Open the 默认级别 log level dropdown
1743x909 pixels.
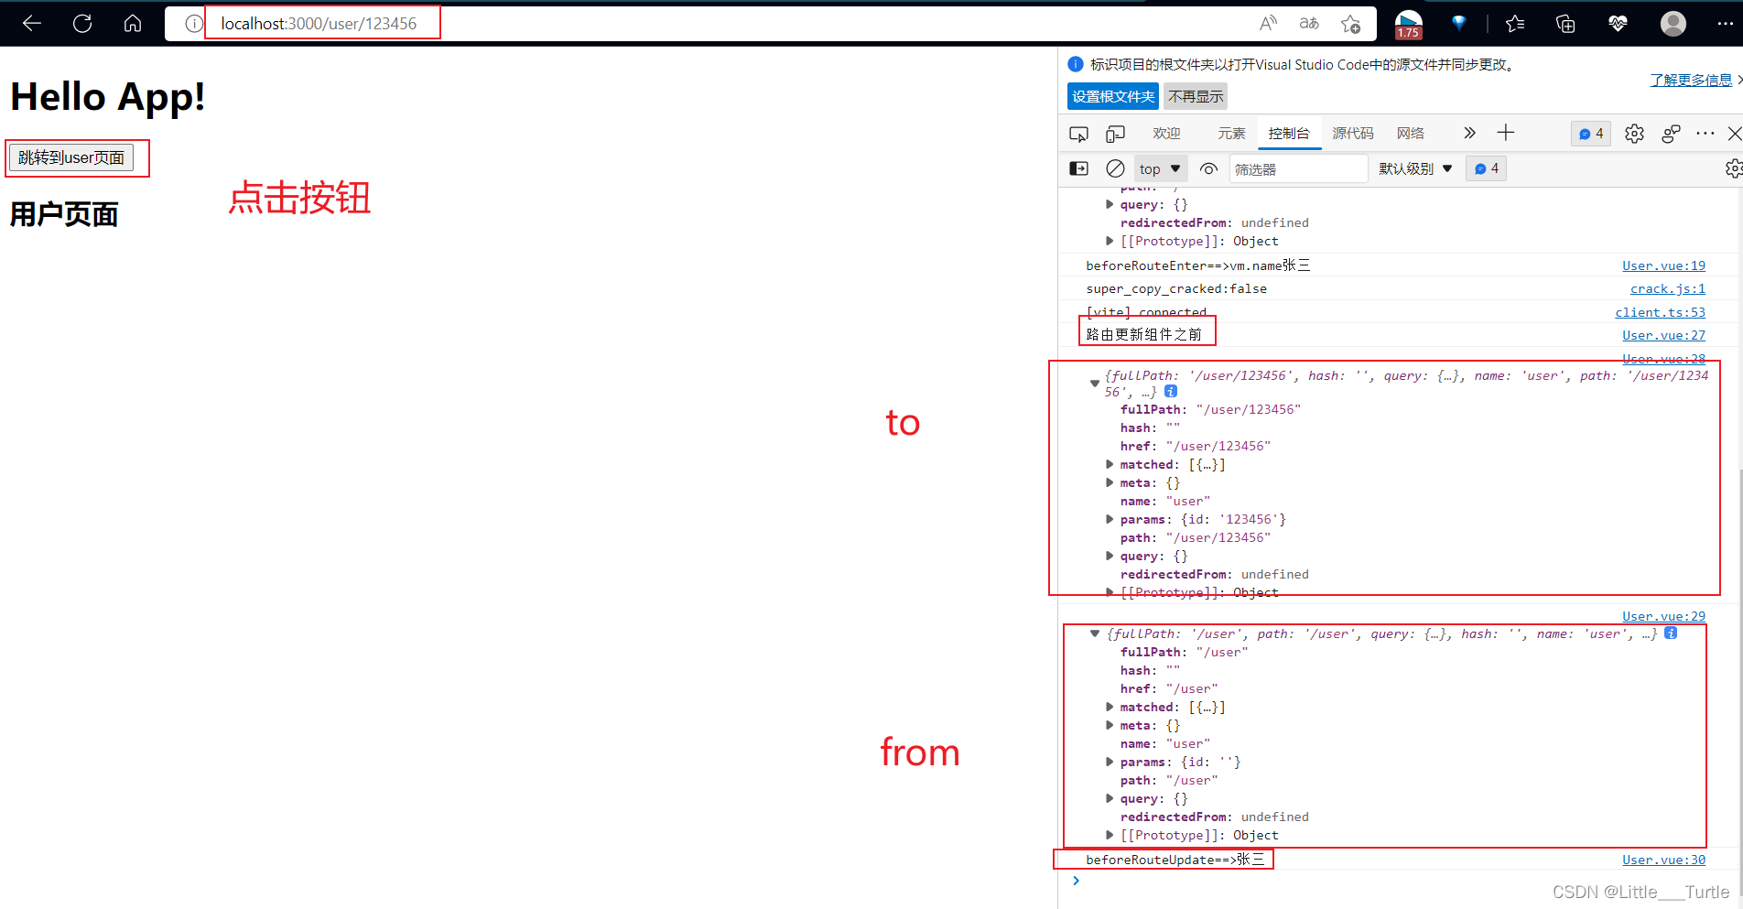(1415, 168)
